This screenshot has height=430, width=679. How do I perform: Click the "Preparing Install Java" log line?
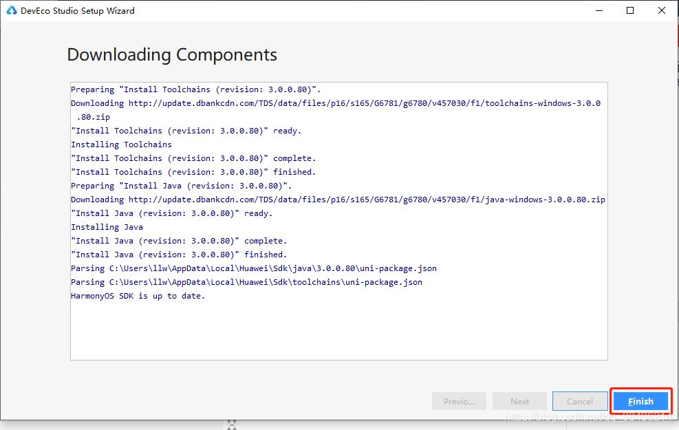click(x=182, y=186)
